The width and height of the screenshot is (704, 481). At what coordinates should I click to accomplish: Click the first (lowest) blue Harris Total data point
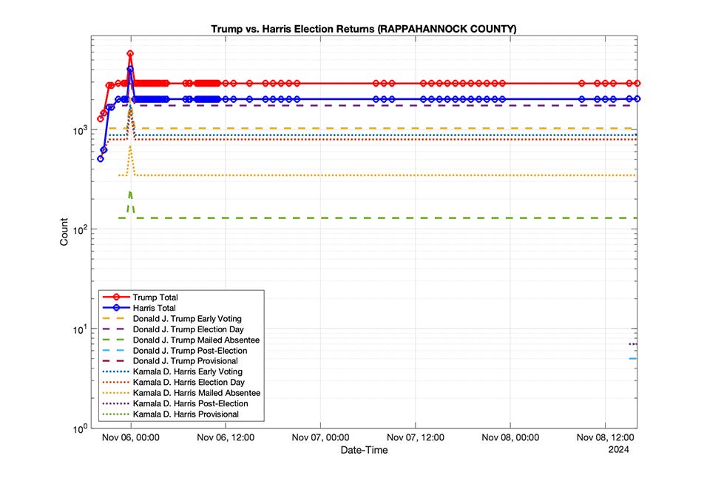click(101, 158)
